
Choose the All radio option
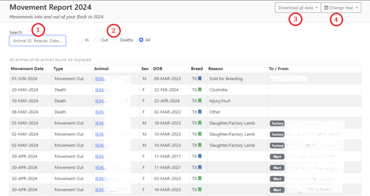(x=141, y=40)
